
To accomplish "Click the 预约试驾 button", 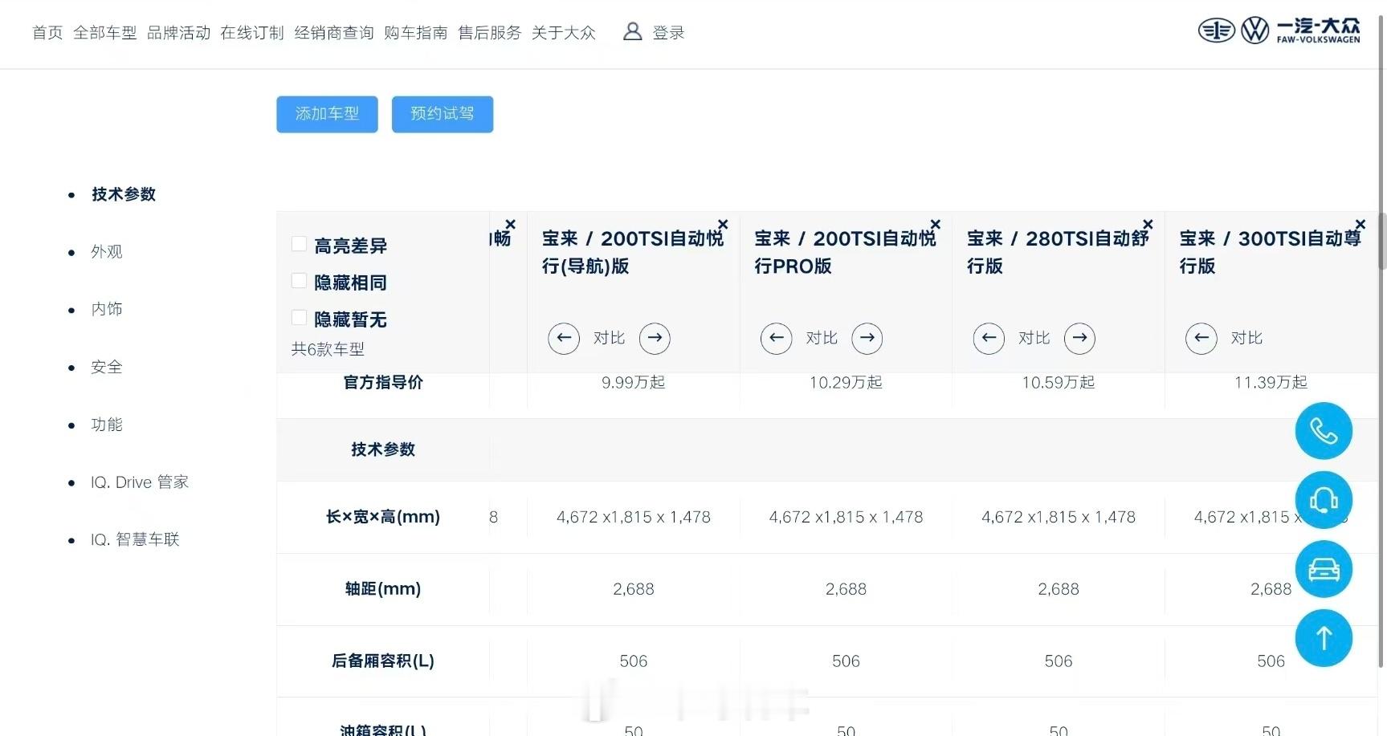I will 443,114.
